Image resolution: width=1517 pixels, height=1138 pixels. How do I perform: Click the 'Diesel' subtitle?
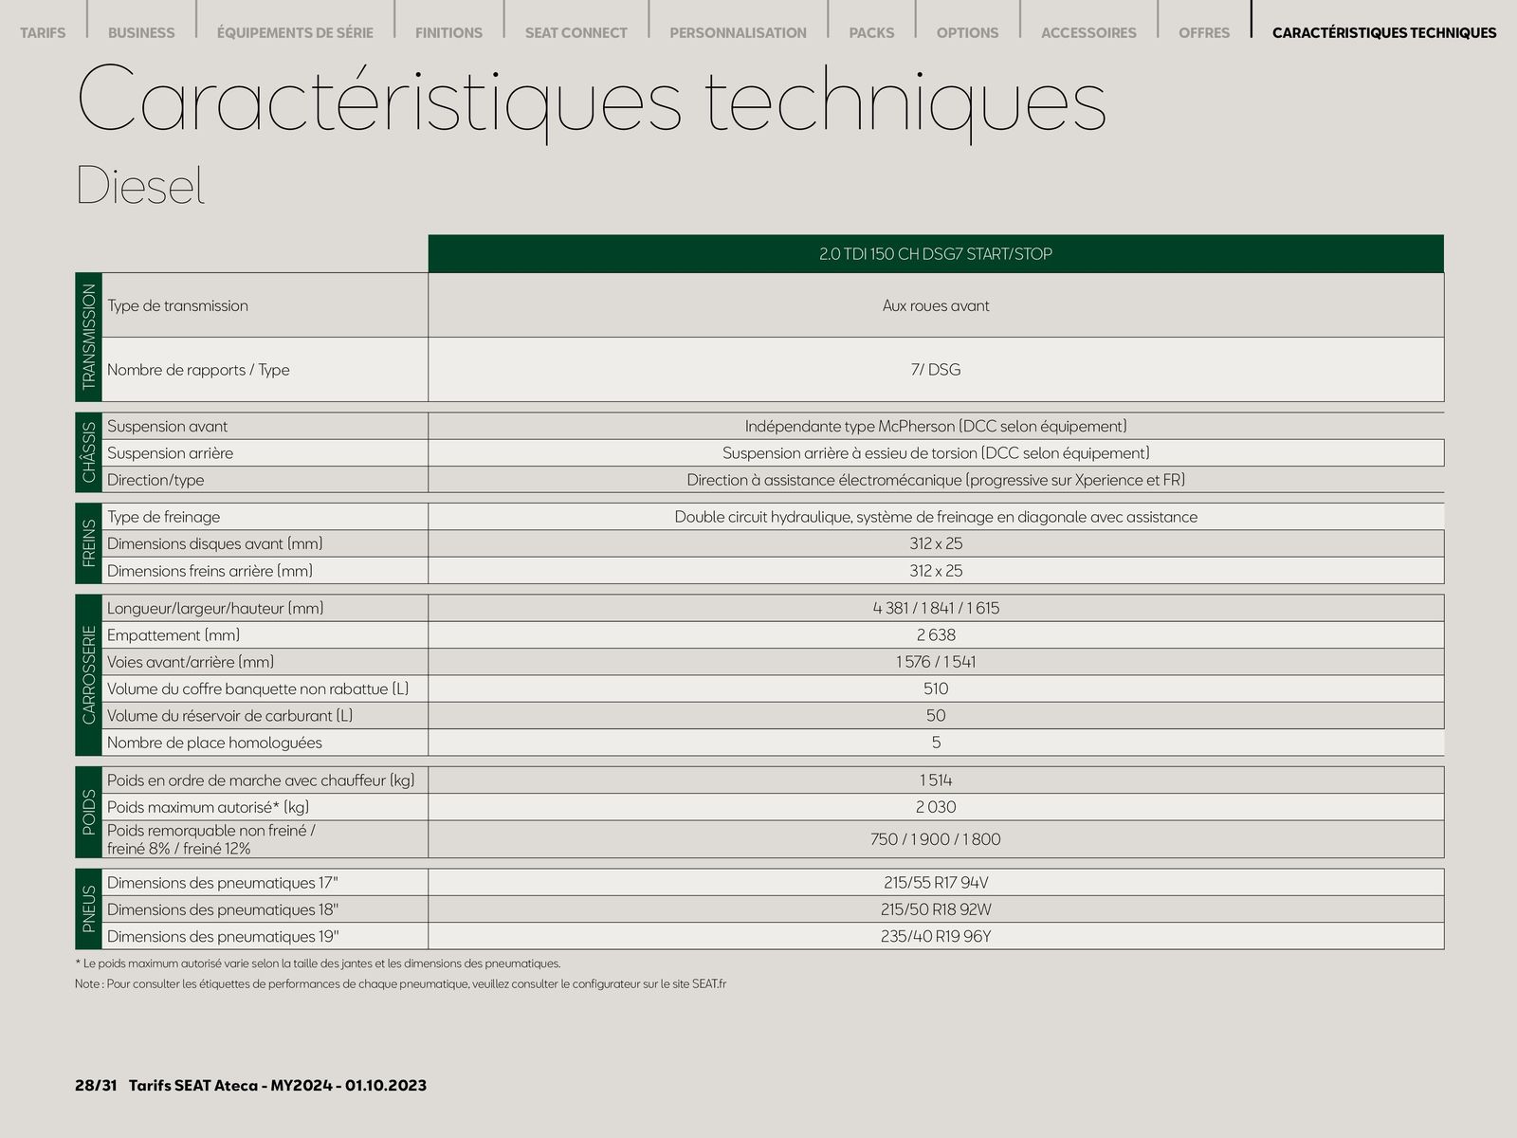click(x=140, y=185)
